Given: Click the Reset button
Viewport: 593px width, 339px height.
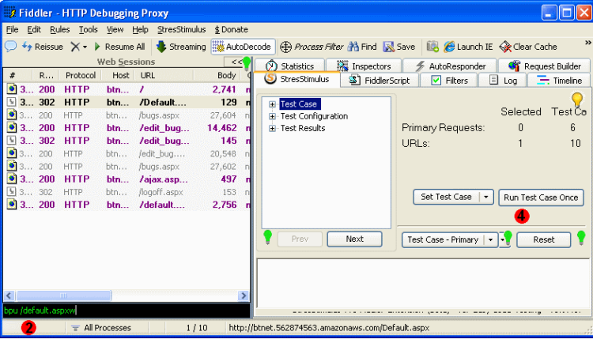Looking at the screenshot, I should 543,239.
